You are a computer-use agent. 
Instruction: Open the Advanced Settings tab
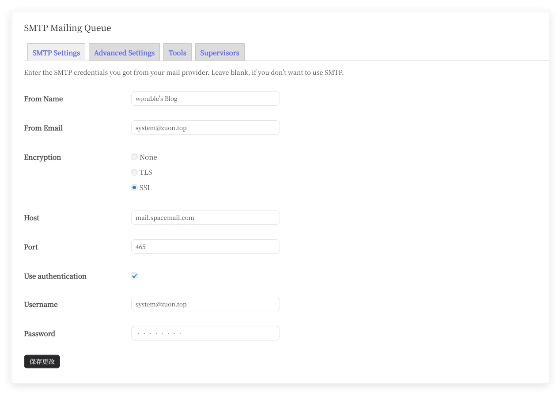(124, 53)
